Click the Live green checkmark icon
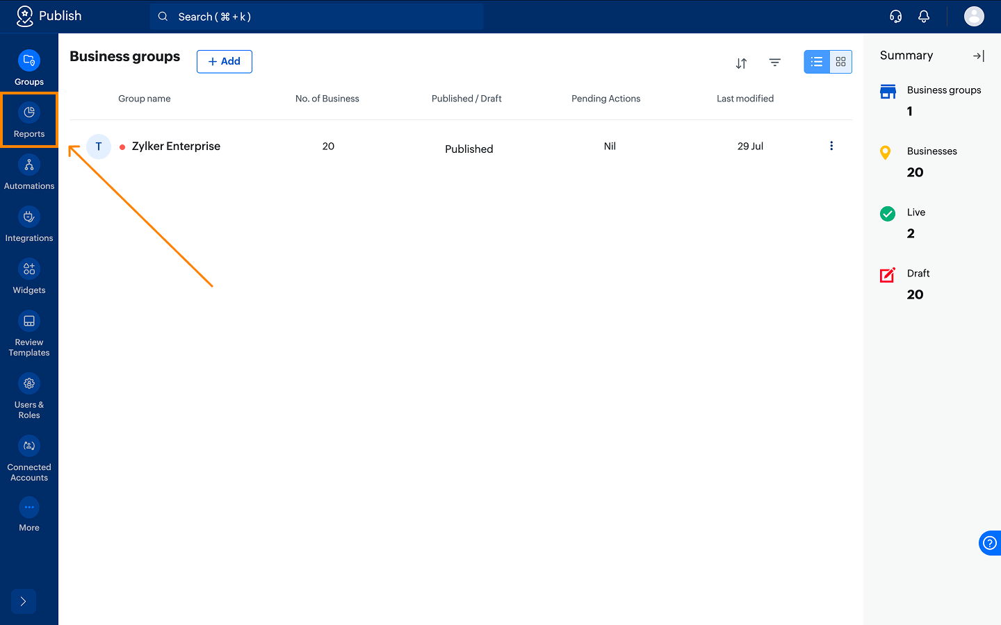Viewport: 1001px width, 625px height. coord(888,214)
